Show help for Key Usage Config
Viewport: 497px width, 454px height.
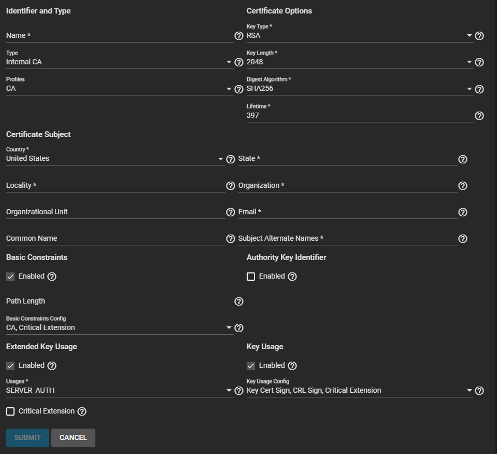tap(479, 391)
